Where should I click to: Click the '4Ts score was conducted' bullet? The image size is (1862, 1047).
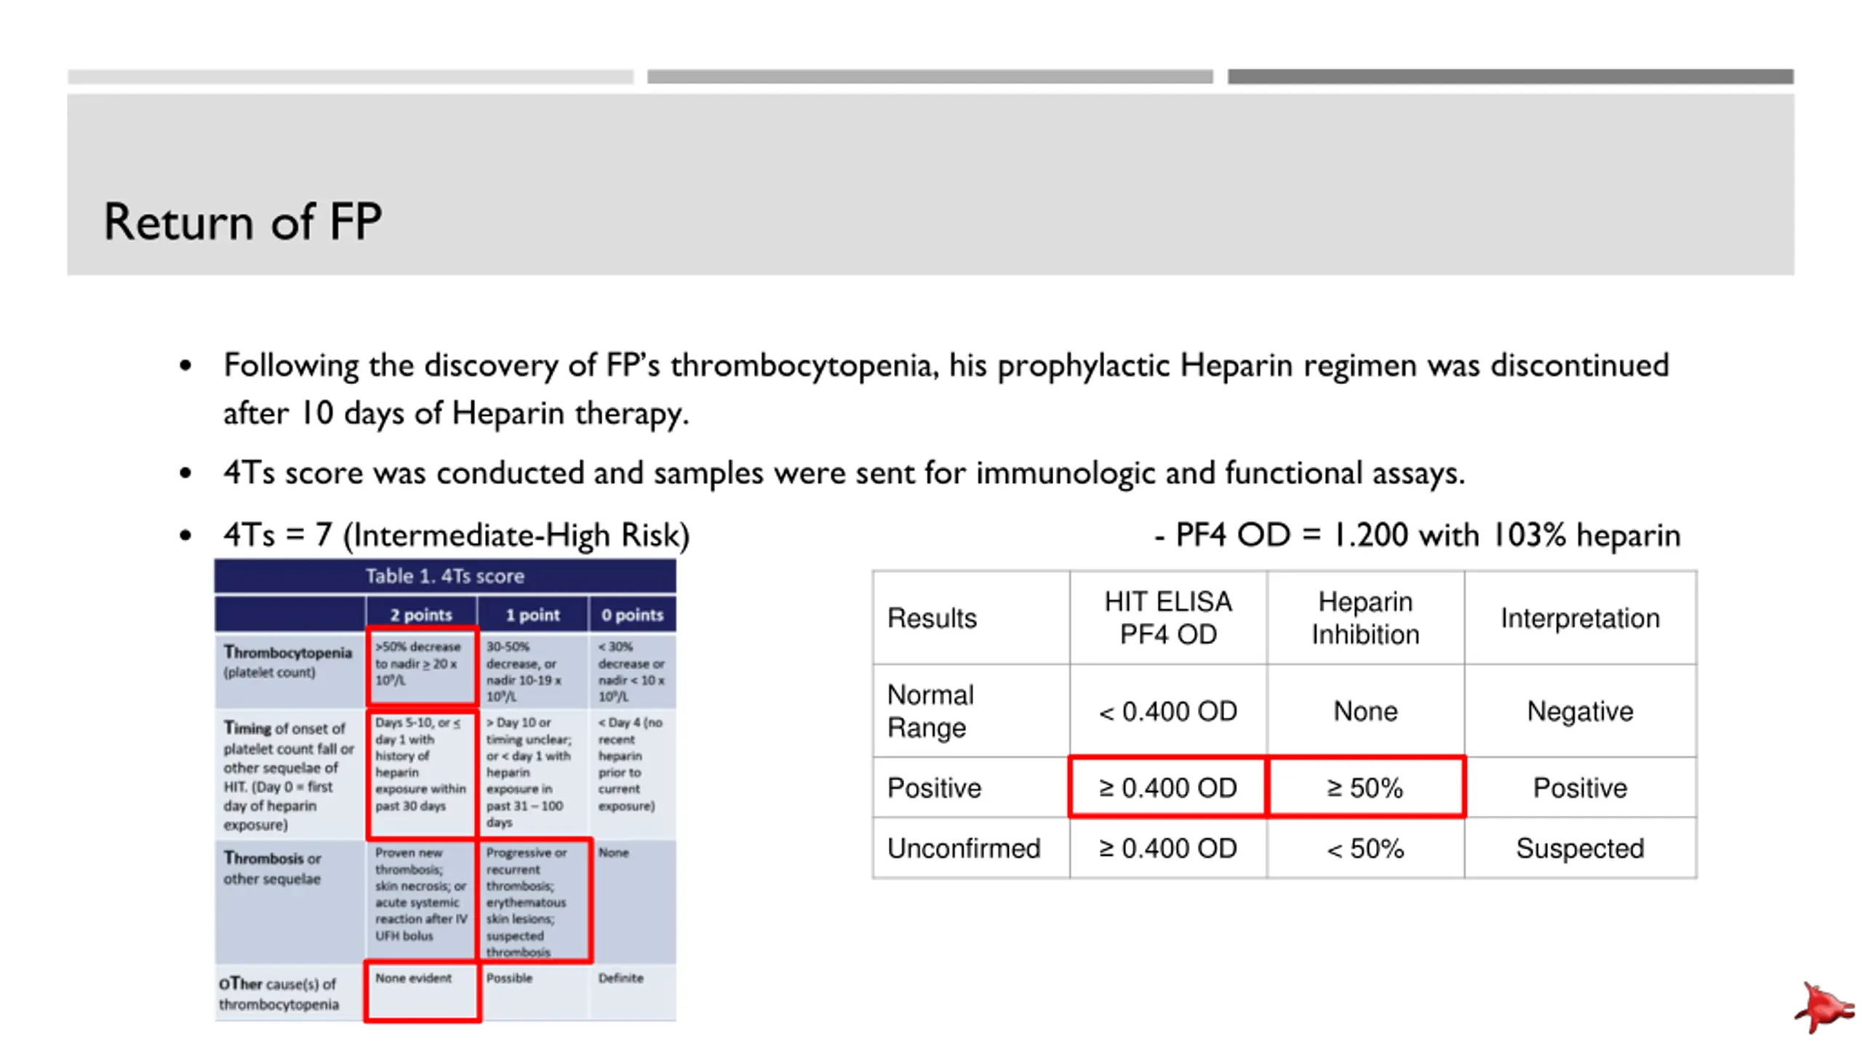click(x=844, y=473)
